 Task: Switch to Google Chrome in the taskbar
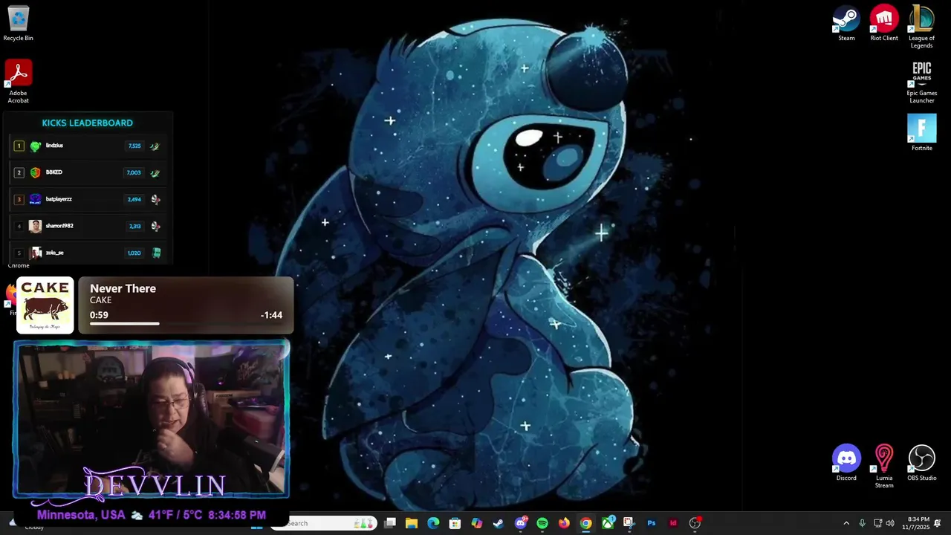585,523
